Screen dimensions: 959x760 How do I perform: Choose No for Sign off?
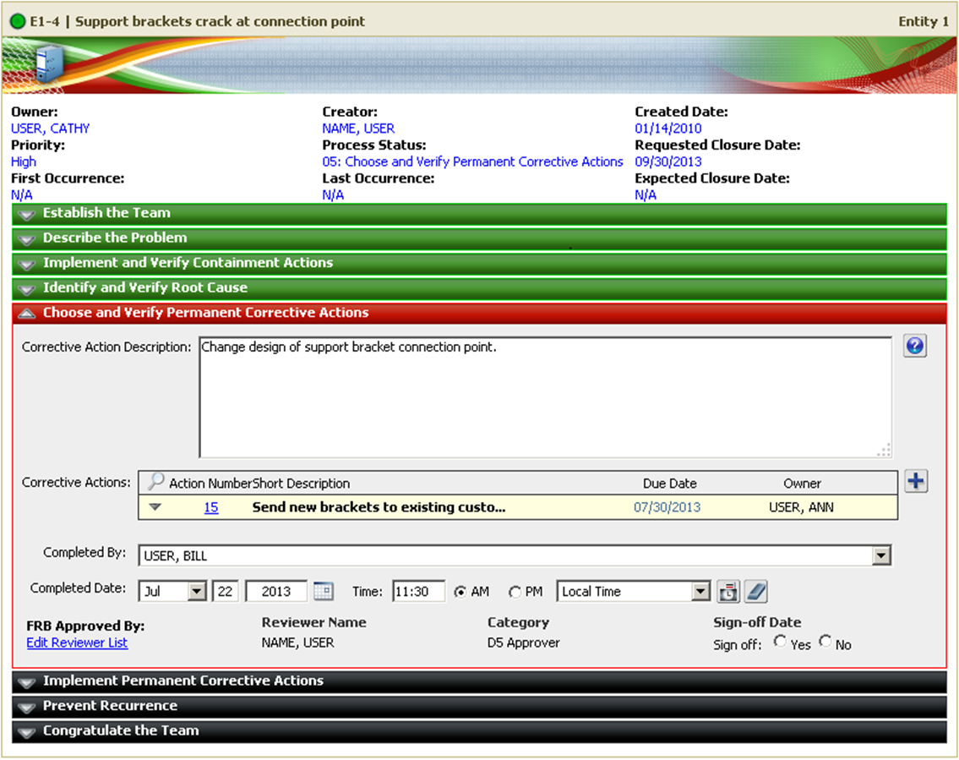(825, 642)
